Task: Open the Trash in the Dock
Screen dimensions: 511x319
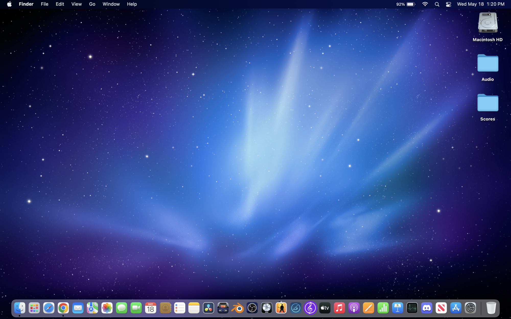Action: (491, 308)
